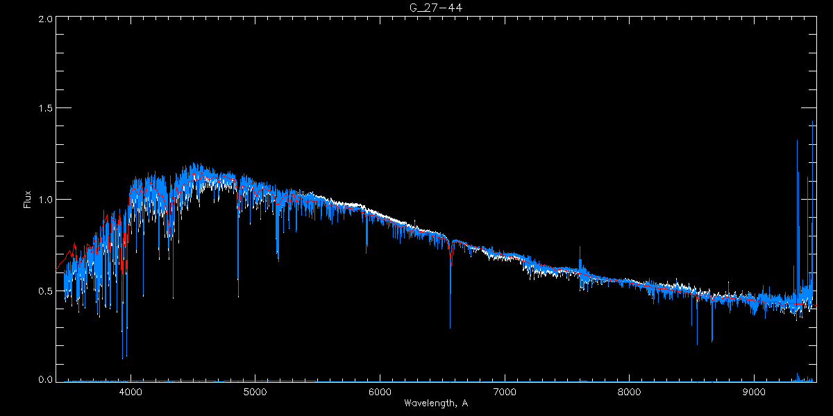Click the tallest blue spike near 9500 Å

click(x=812, y=125)
